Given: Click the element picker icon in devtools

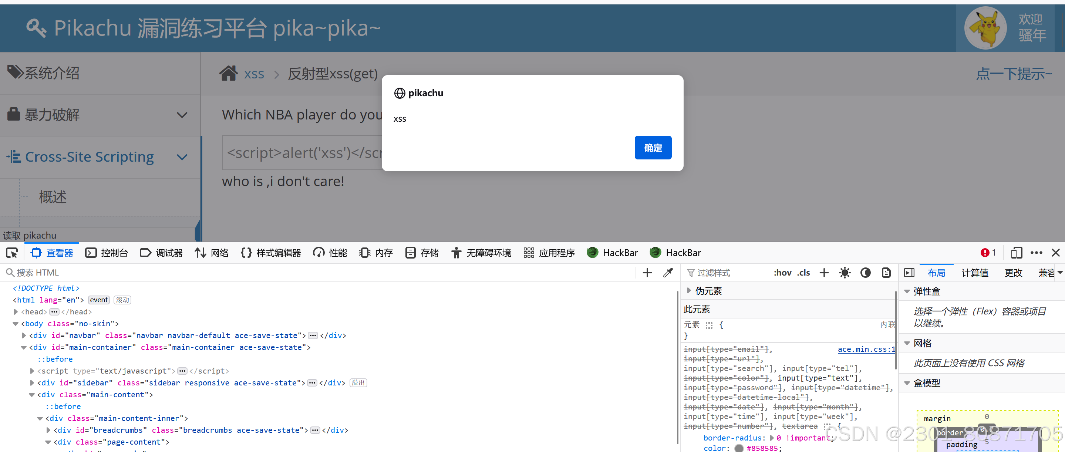Looking at the screenshot, I should (12, 253).
